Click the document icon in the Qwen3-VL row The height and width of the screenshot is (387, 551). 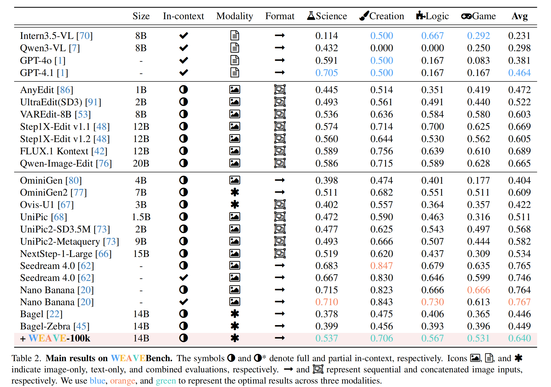pos(235,48)
